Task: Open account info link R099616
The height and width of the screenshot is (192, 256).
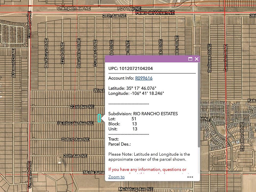Action: point(144,78)
